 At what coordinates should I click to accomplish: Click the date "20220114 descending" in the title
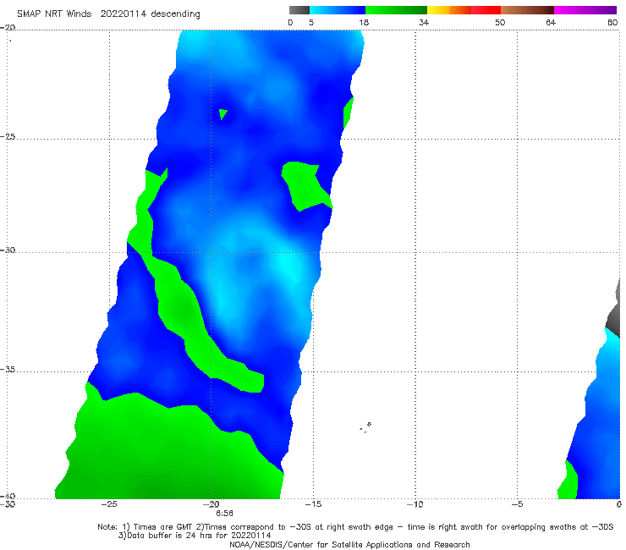click(150, 14)
